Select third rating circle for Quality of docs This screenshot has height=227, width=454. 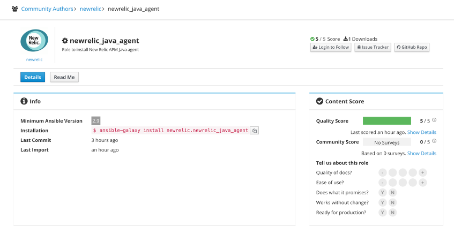point(403,172)
